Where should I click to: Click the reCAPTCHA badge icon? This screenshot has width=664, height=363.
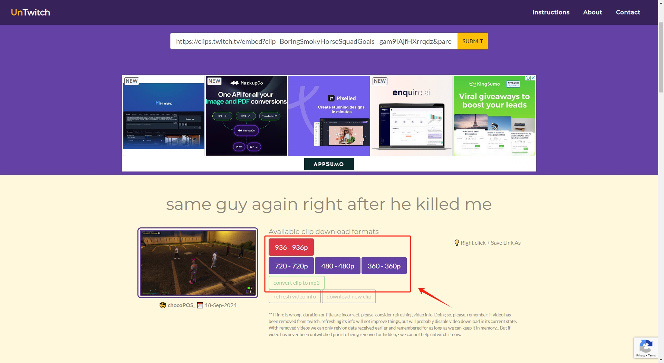[x=646, y=346]
